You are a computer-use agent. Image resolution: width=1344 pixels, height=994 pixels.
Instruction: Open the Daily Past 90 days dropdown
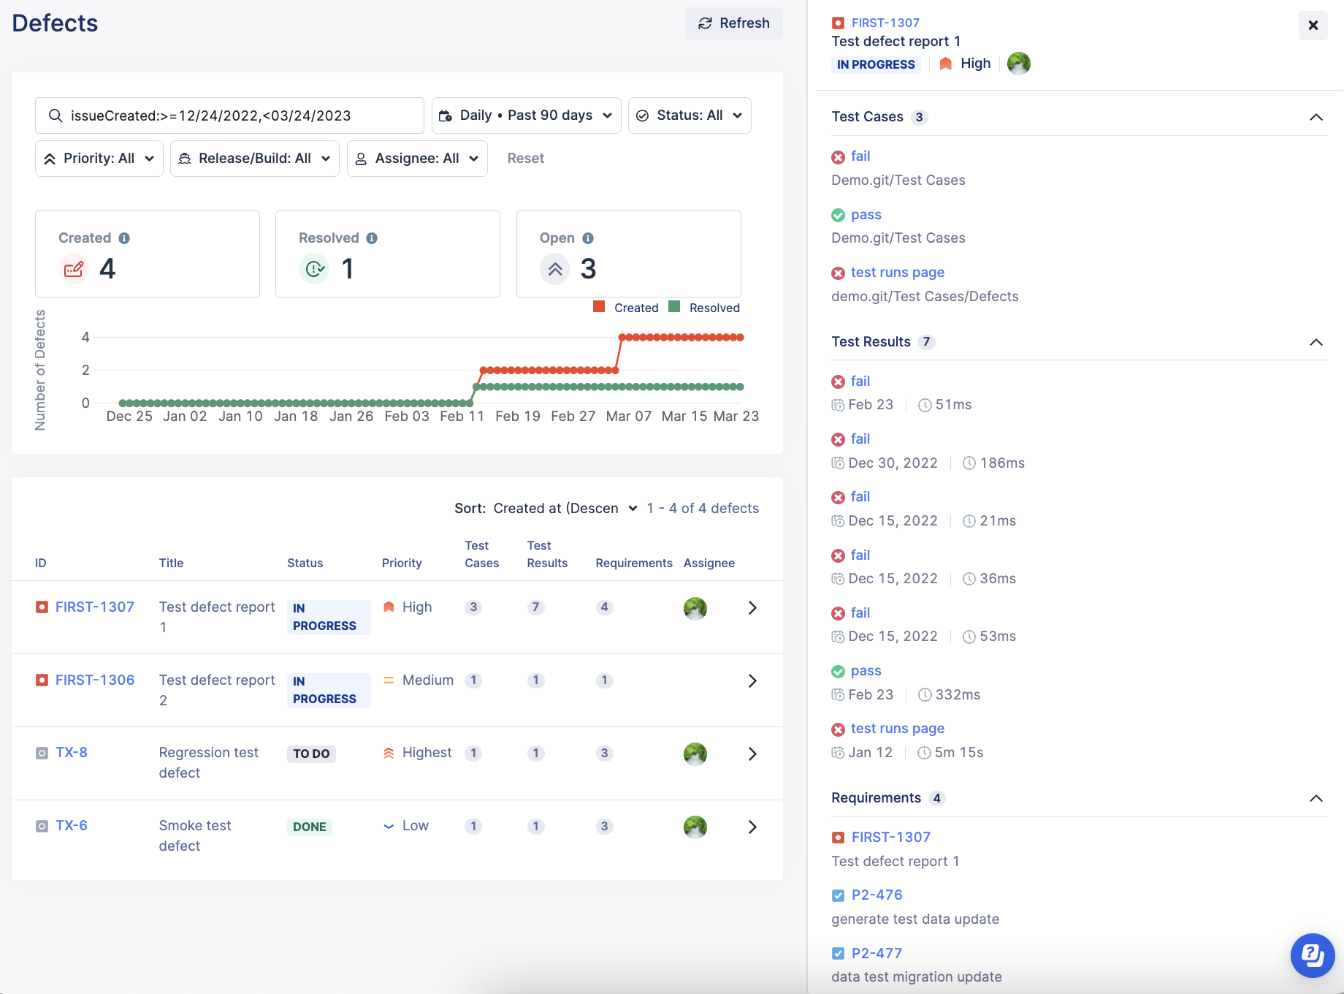click(526, 115)
